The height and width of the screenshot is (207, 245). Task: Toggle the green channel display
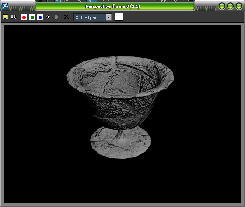pyautogui.click(x=32, y=17)
